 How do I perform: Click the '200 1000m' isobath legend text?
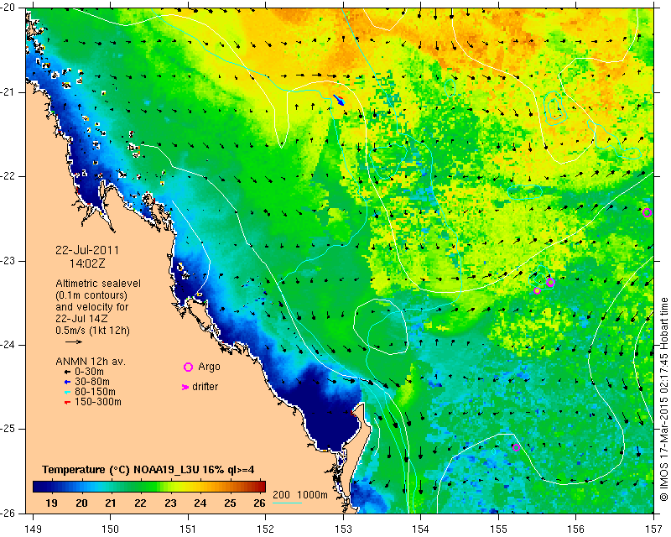[300, 494]
